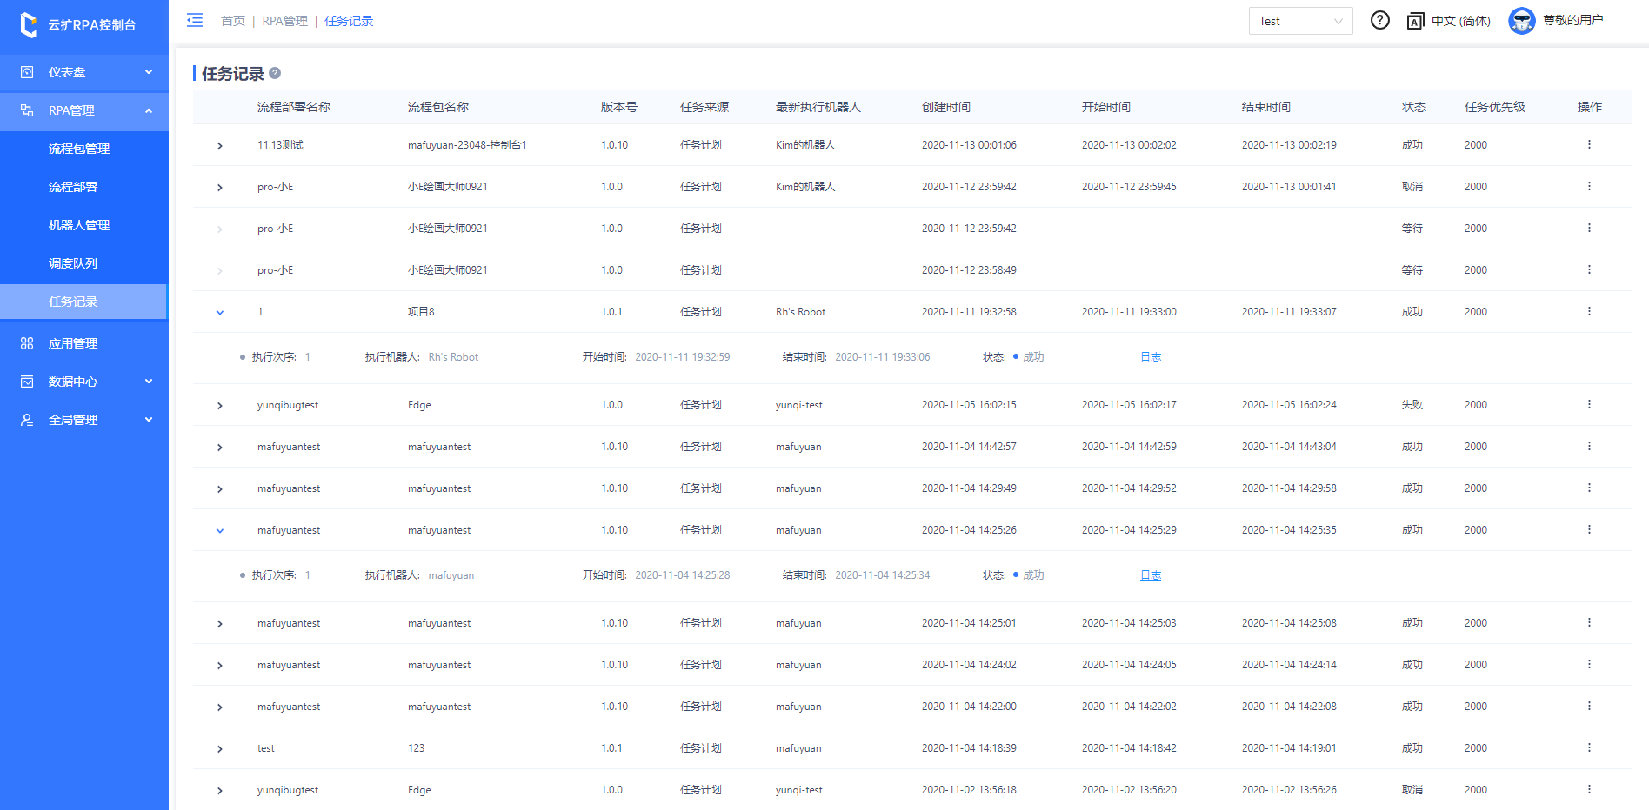The width and height of the screenshot is (1649, 810).
Task: Collapse the sidebar with the menu fold icon
Action: (x=195, y=20)
